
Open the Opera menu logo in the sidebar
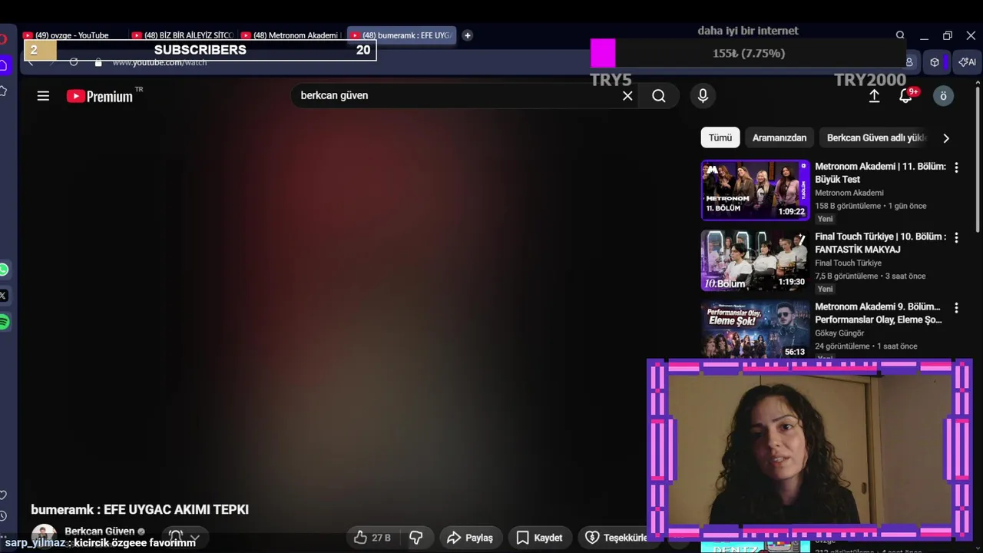pyautogui.click(x=3, y=38)
